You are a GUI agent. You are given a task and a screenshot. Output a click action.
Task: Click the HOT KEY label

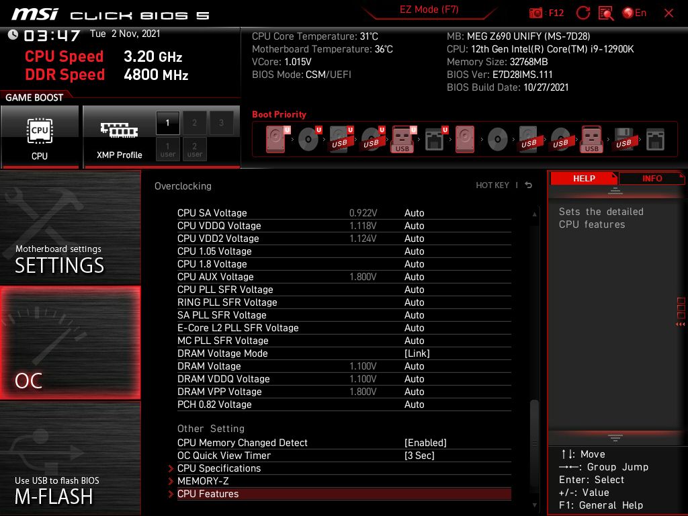pos(492,185)
